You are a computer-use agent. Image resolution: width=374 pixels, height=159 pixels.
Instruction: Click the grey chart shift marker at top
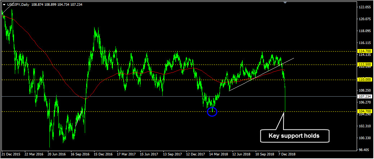(x=285, y=3)
